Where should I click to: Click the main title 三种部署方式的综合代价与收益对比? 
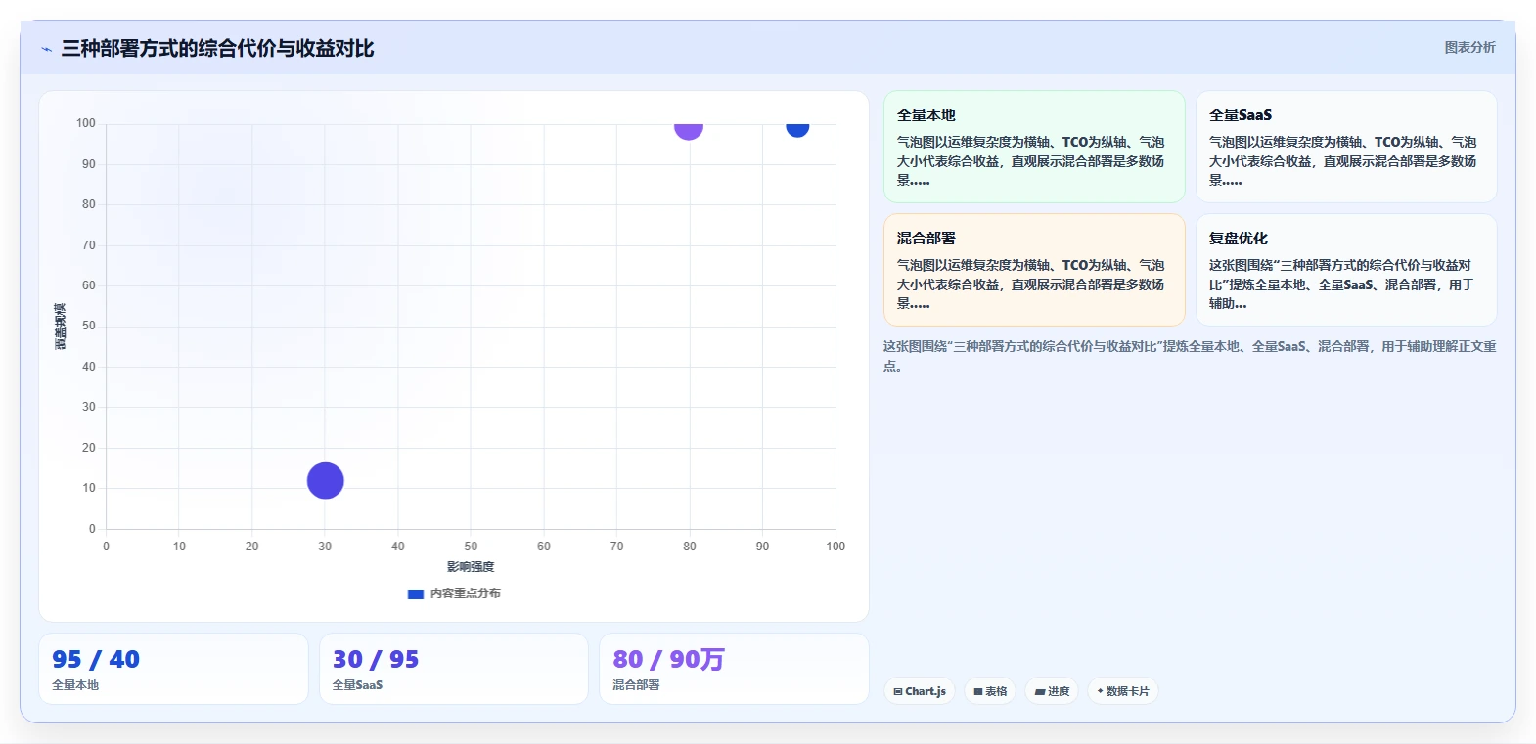[217, 49]
